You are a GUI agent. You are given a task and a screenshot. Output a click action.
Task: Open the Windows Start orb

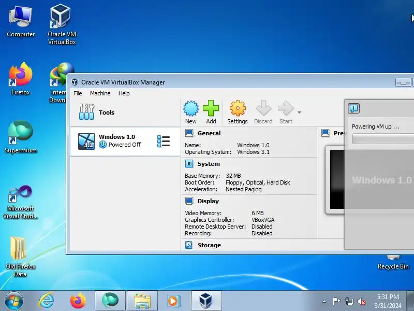13,301
